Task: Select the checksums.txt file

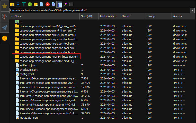Action: click(29, 70)
